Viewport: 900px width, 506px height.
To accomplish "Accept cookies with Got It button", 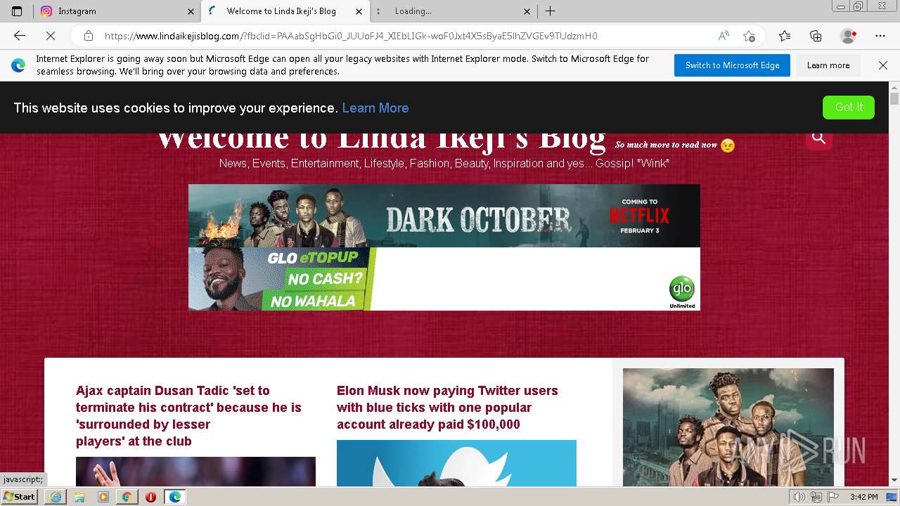I will click(849, 108).
